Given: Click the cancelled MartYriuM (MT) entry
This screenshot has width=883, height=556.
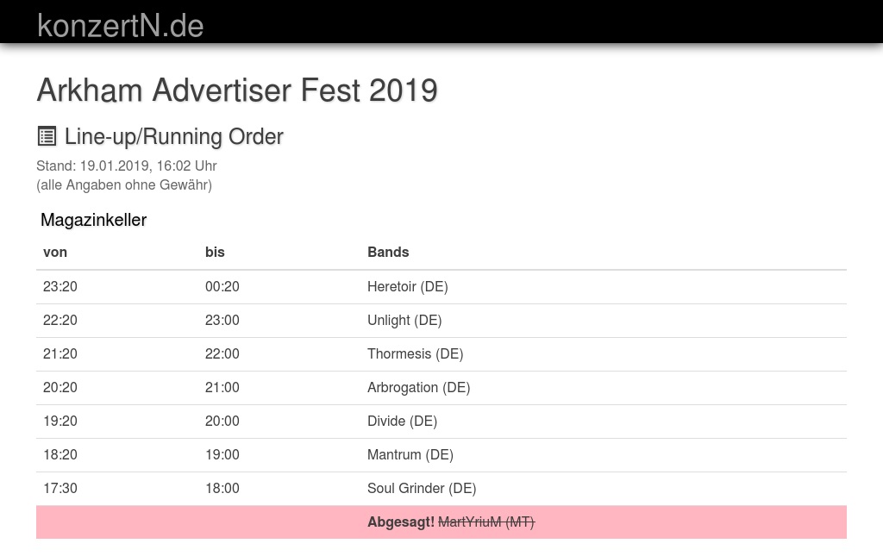Looking at the screenshot, I should coord(486,522).
